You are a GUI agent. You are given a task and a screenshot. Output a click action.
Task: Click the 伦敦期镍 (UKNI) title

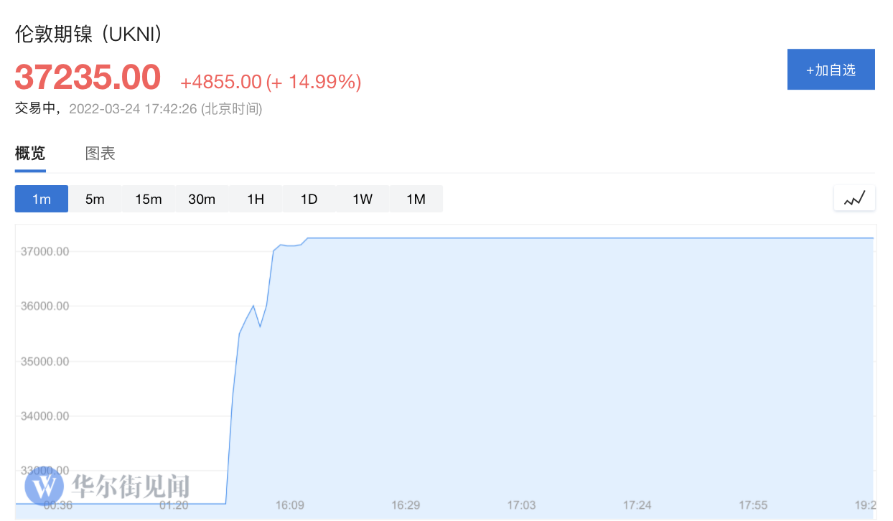point(88,34)
